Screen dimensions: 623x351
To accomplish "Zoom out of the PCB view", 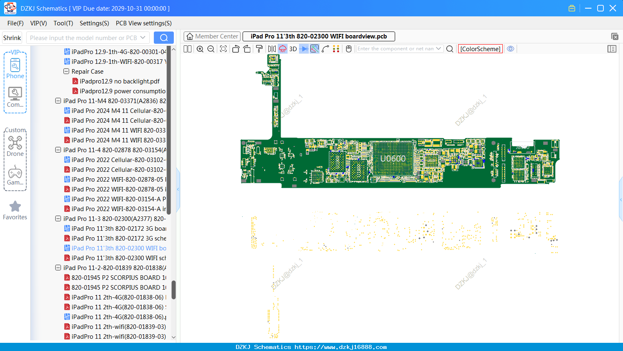I will pyautogui.click(x=211, y=49).
